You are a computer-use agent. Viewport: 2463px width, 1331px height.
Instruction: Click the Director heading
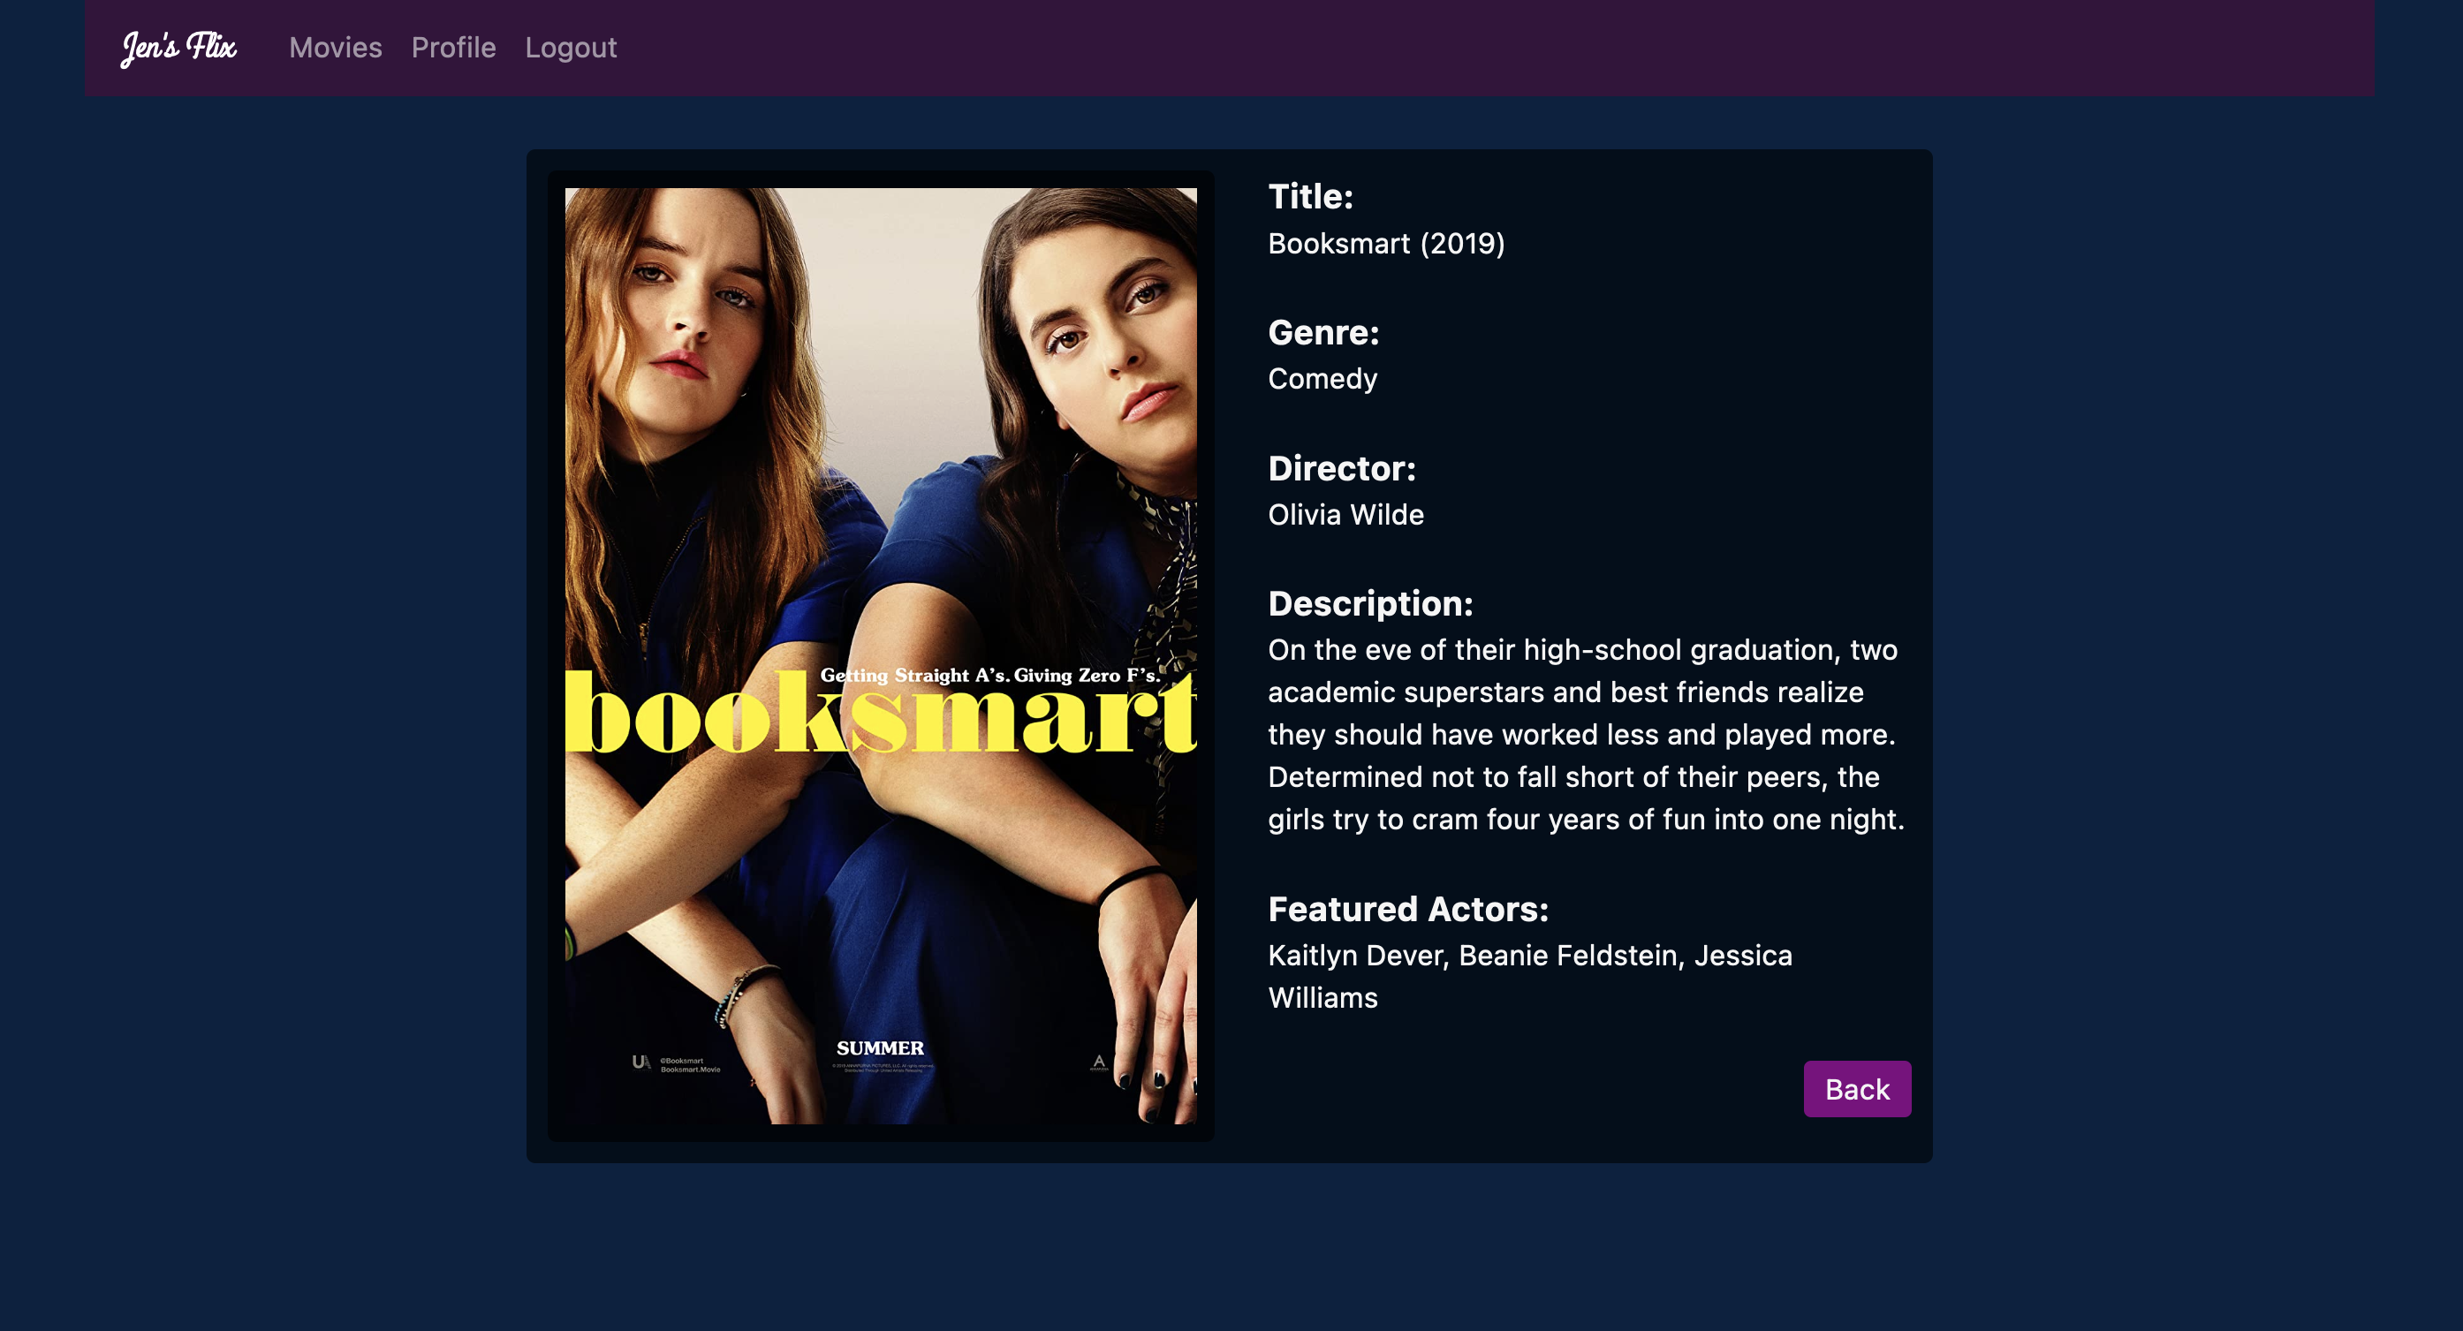[x=1343, y=467]
